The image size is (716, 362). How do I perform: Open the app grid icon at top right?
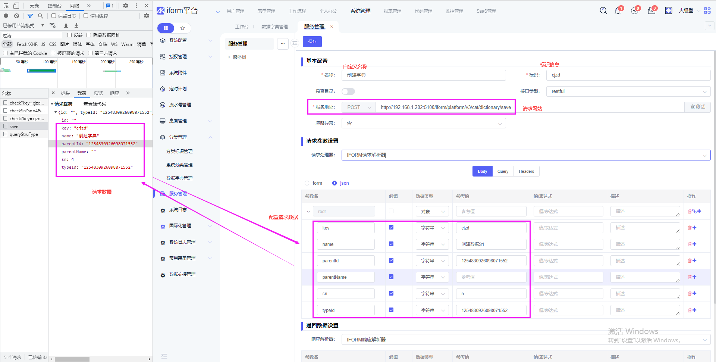[x=707, y=11]
